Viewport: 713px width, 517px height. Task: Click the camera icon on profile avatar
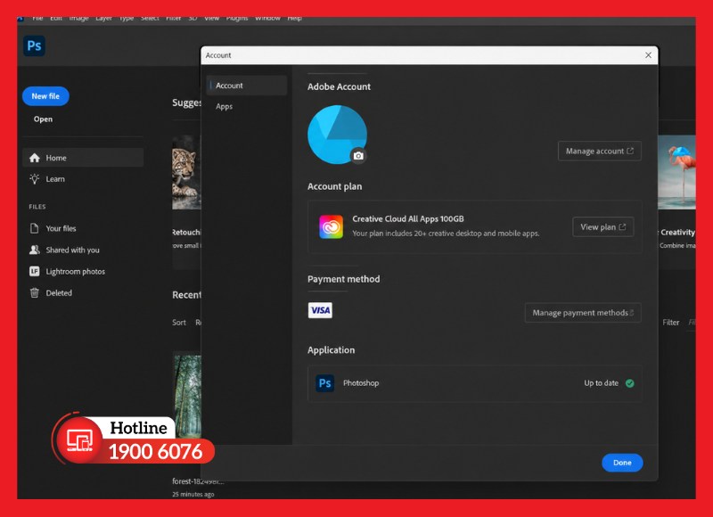[x=358, y=156]
